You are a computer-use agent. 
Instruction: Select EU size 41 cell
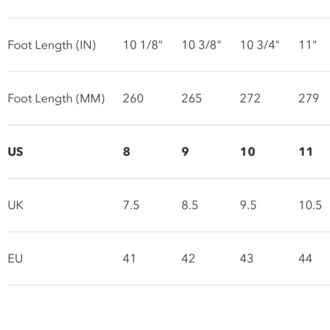click(x=129, y=258)
